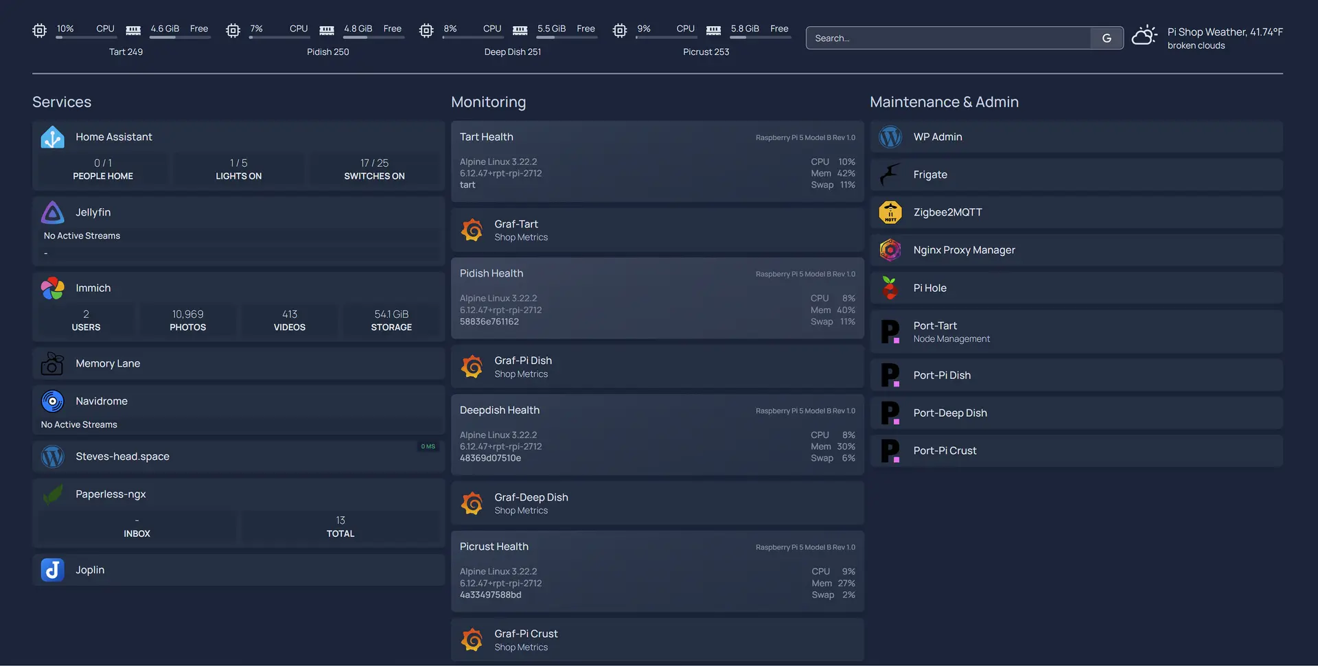Click the Picrust 253 host label
The height and width of the screenshot is (666, 1318).
(x=706, y=52)
